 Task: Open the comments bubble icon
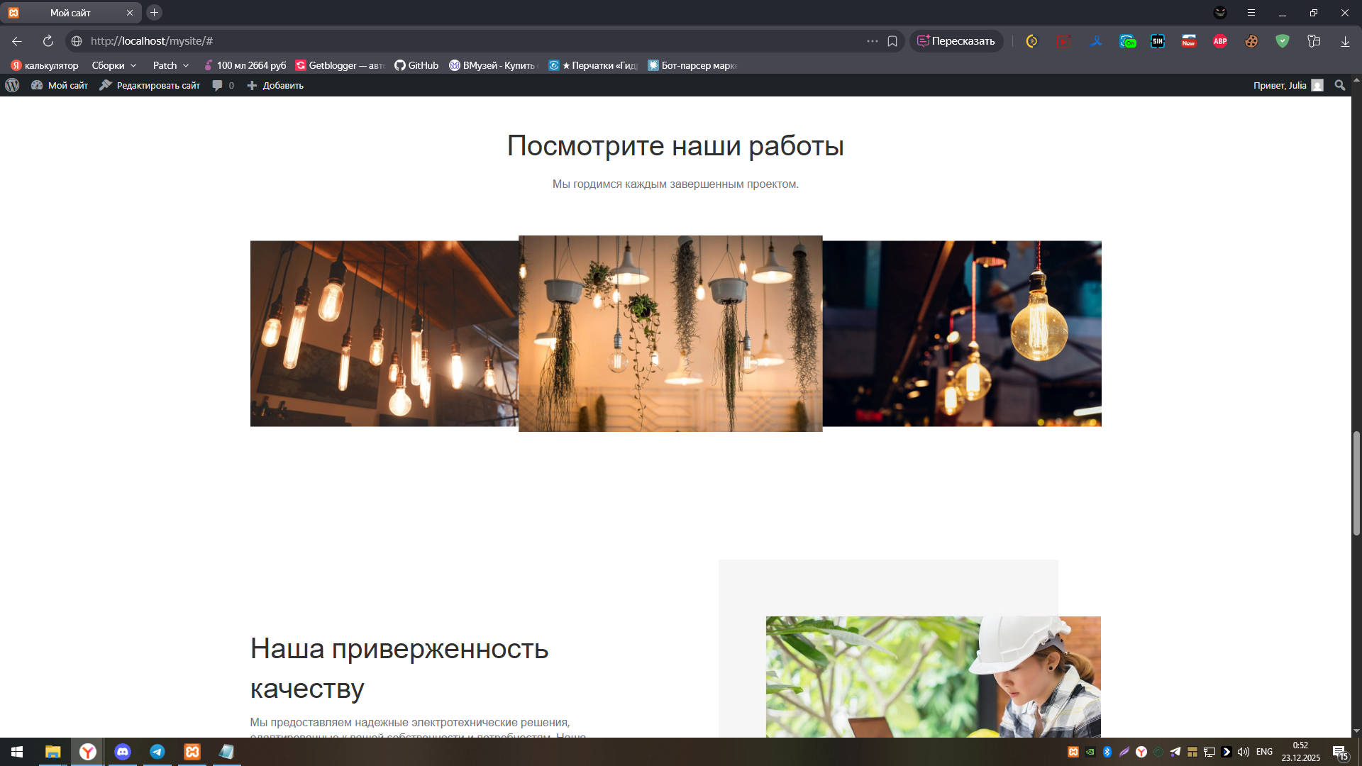218,85
